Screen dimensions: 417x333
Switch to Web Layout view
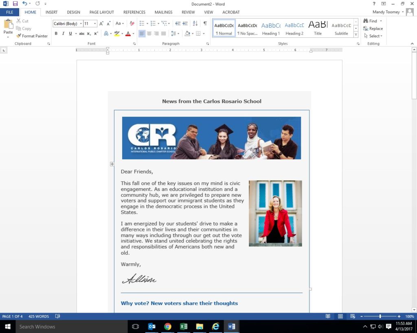coord(353,316)
